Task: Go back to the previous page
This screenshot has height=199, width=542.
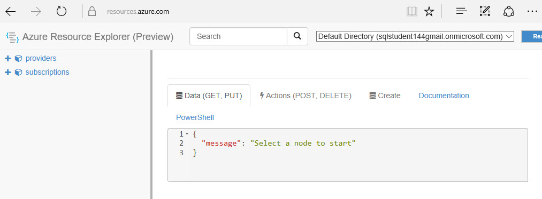Action: click(x=10, y=12)
